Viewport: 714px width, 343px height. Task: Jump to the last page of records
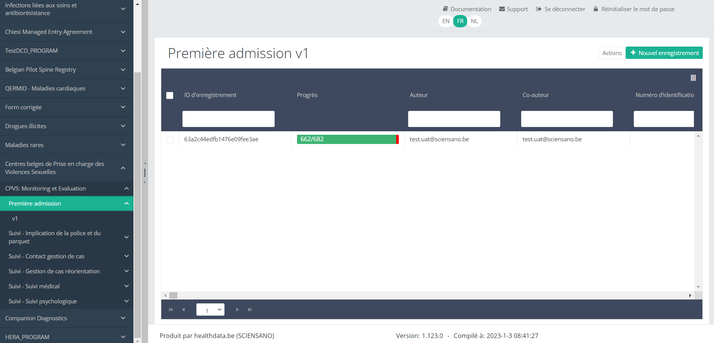coord(250,310)
